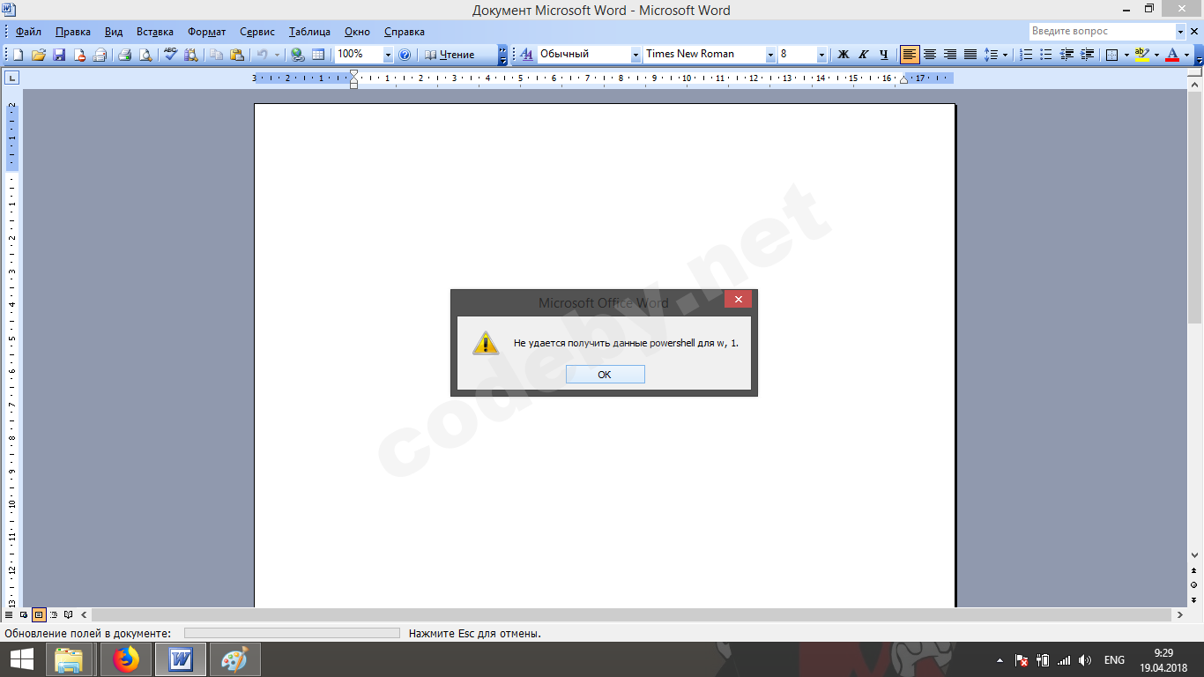Switch to Web Layout view icon
Viewport: 1204px width, 677px height.
click(24, 614)
